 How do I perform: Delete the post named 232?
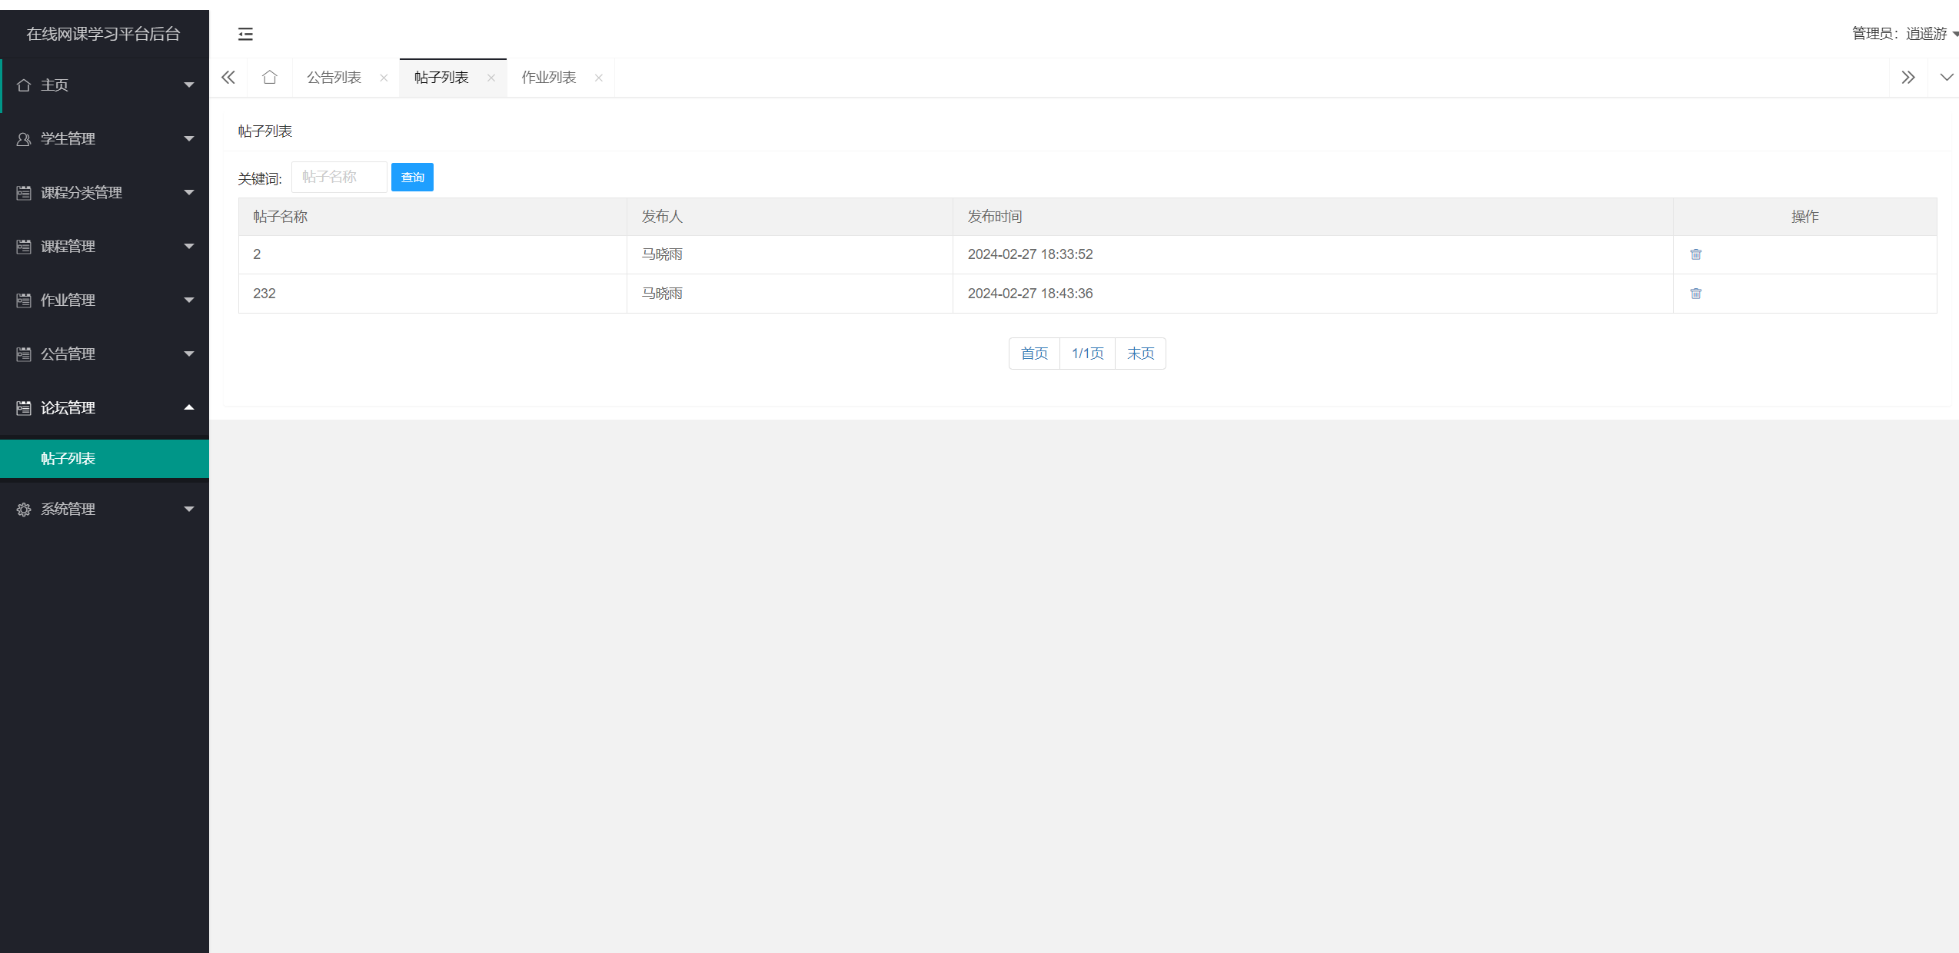tap(1695, 294)
